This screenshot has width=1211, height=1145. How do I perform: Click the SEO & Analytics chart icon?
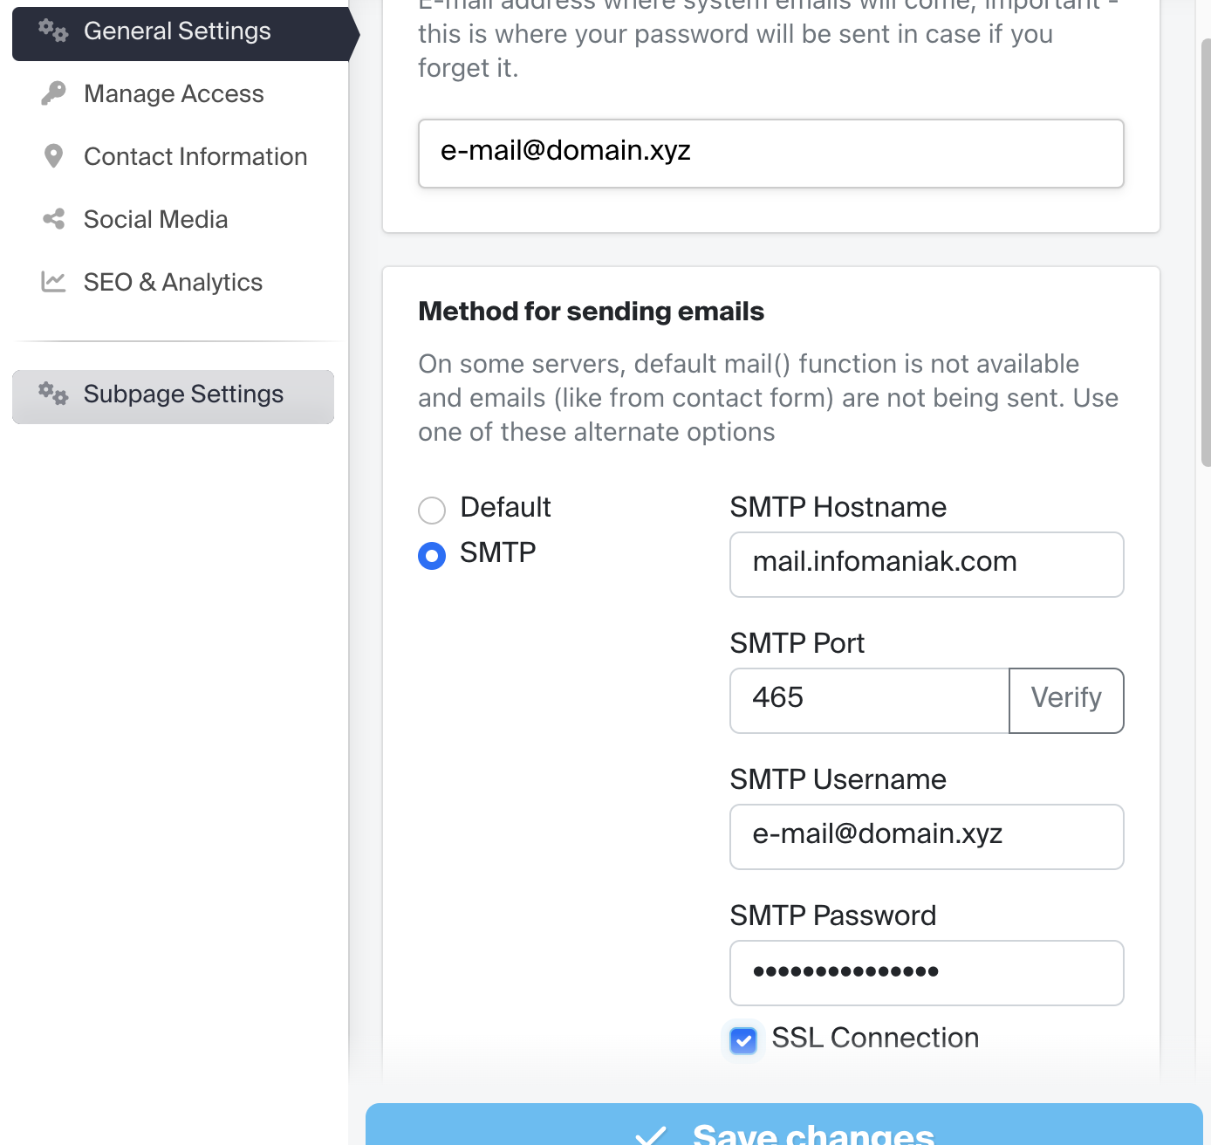pyautogui.click(x=53, y=281)
